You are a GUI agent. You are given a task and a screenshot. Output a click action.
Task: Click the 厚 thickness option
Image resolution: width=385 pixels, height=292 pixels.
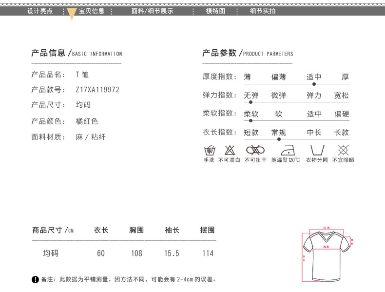345,77
